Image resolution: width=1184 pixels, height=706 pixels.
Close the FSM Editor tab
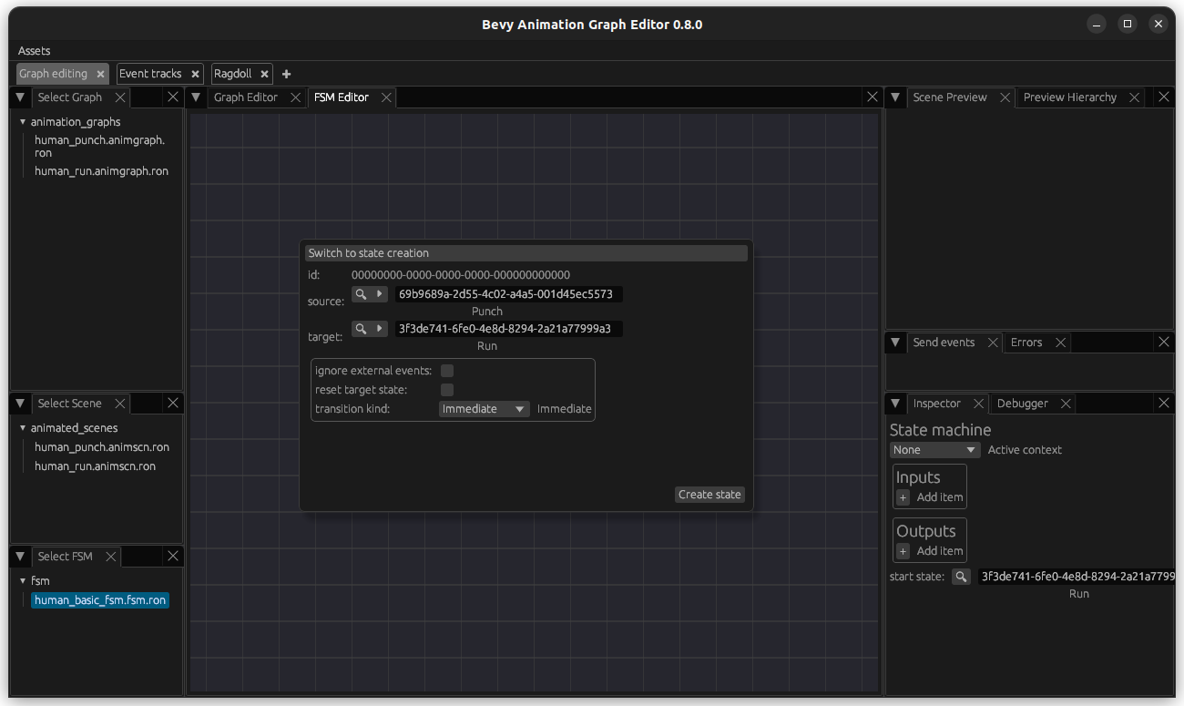click(386, 97)
